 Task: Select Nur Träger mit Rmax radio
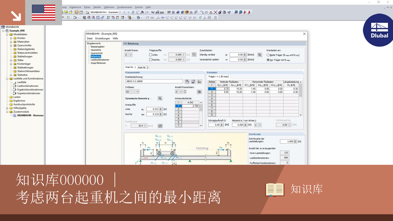click(268, 60)
